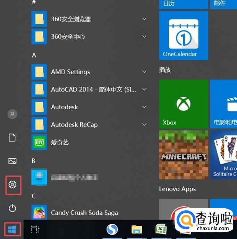Open the Pictures icon in Start sidebar

pyautogui.click(x=13, y=161)
